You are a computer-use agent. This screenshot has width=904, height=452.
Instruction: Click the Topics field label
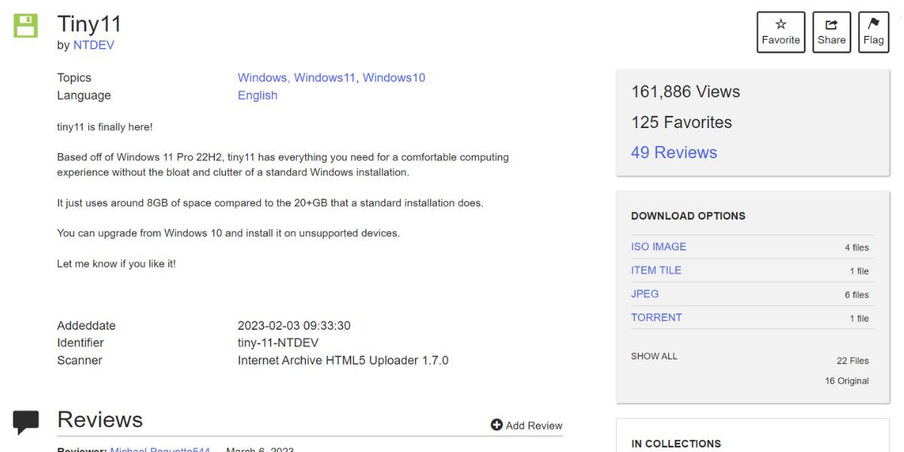click(x=74, y=78)
